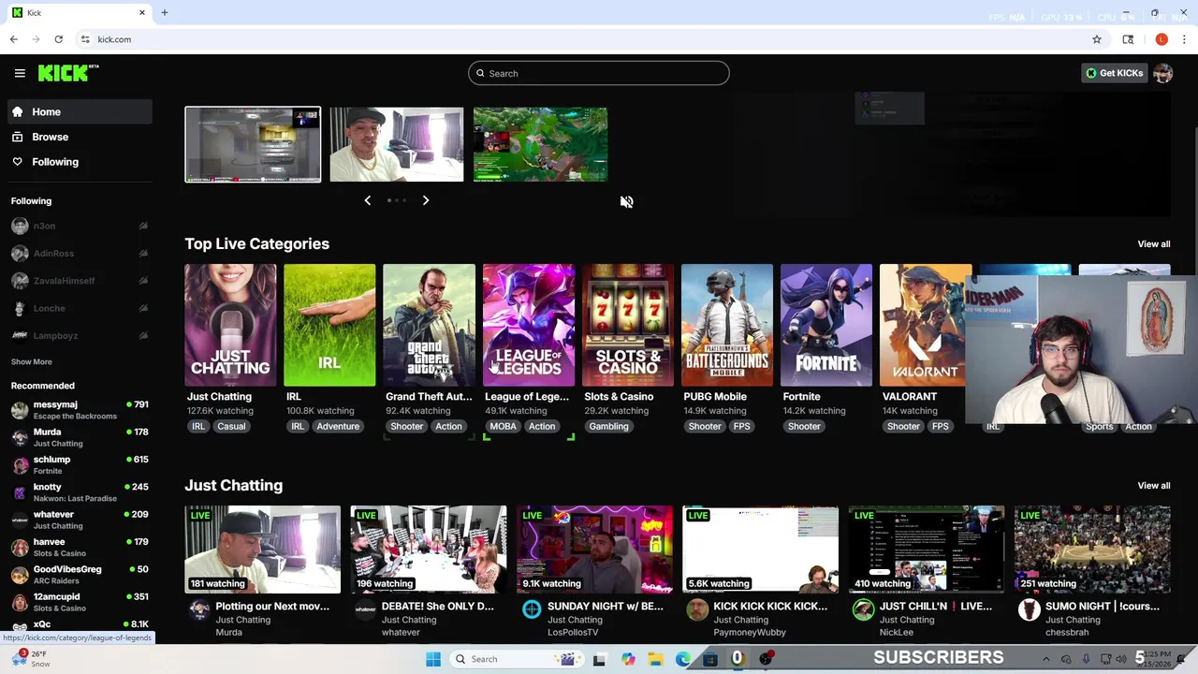Open the DEBATE stream thumbnail
The width and height of the screenshot is (1198, 674).
point(429,549)
